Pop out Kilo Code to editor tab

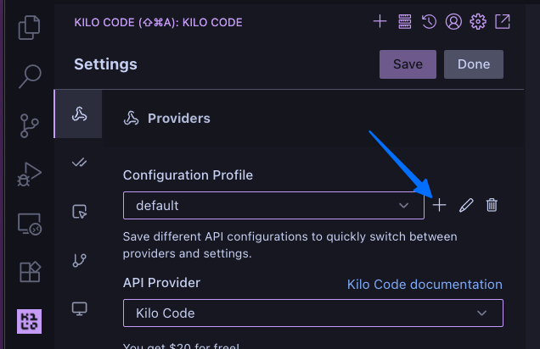[x=503, y=21]
